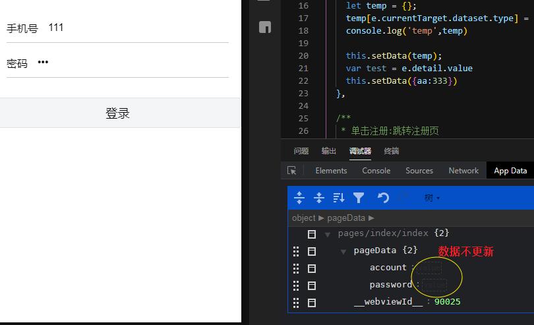Screen dimensions: 534x325
Task: Click pageData in the breadcrumb path
Action: [x=346, y=218]
